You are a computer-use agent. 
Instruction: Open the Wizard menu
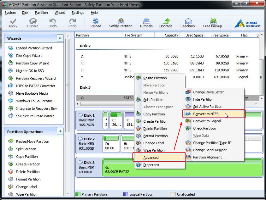(x=60, y=13)
